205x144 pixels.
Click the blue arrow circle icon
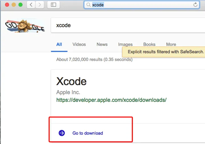(62, 133)
